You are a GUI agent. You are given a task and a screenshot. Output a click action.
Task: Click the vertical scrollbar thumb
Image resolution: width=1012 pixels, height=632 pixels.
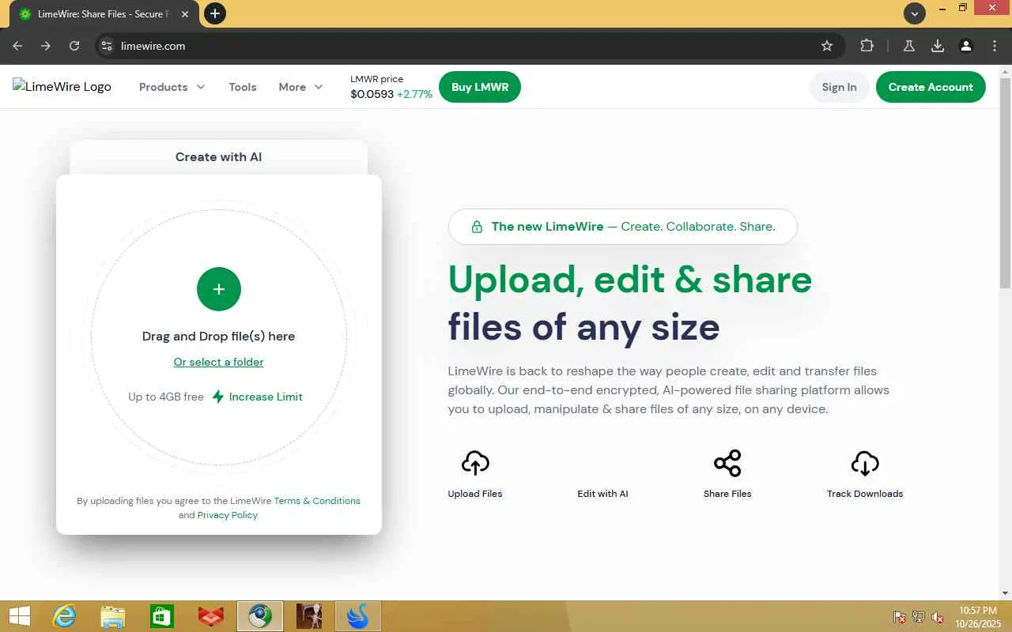point(1006,183)
